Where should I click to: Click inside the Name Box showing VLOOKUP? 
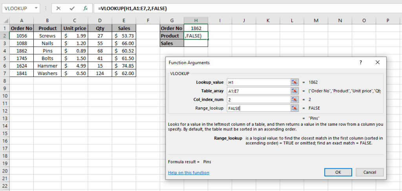pyautogui.click(x=17, y=8)
